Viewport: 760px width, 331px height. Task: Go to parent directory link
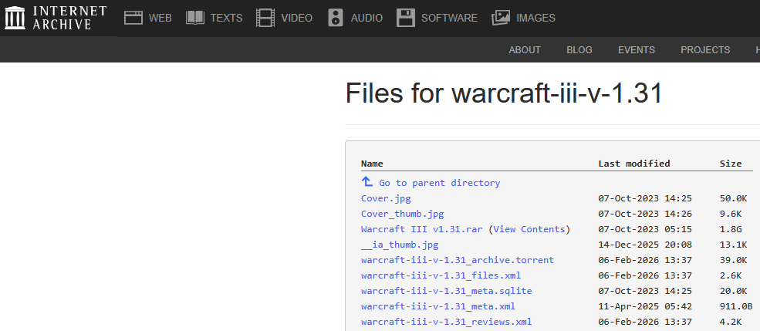click(440, 183)
